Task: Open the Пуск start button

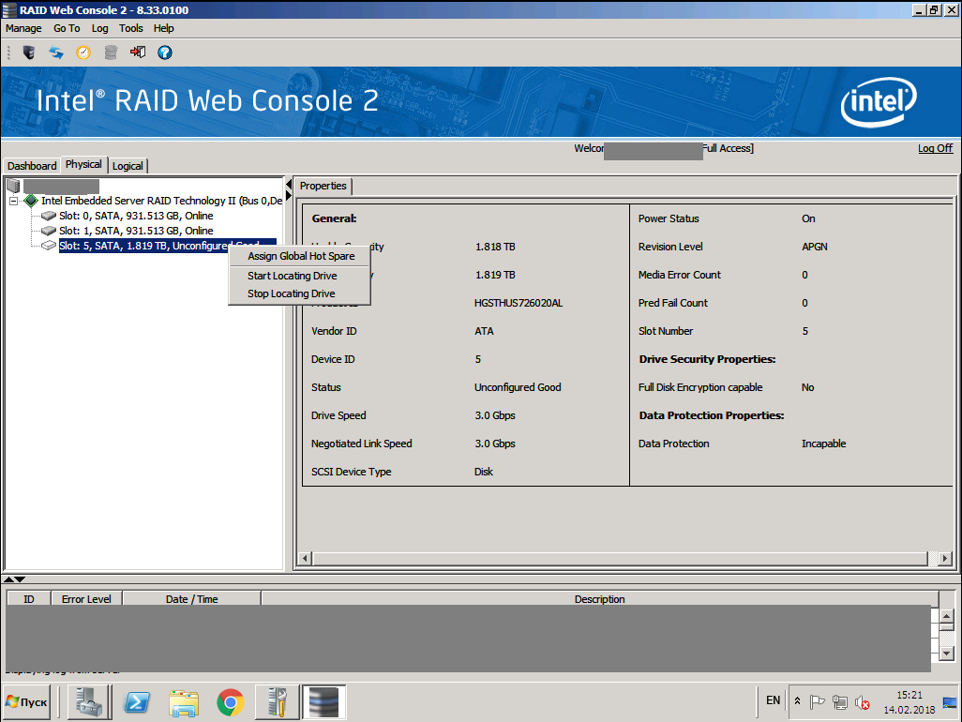Action: pos(26,702)
